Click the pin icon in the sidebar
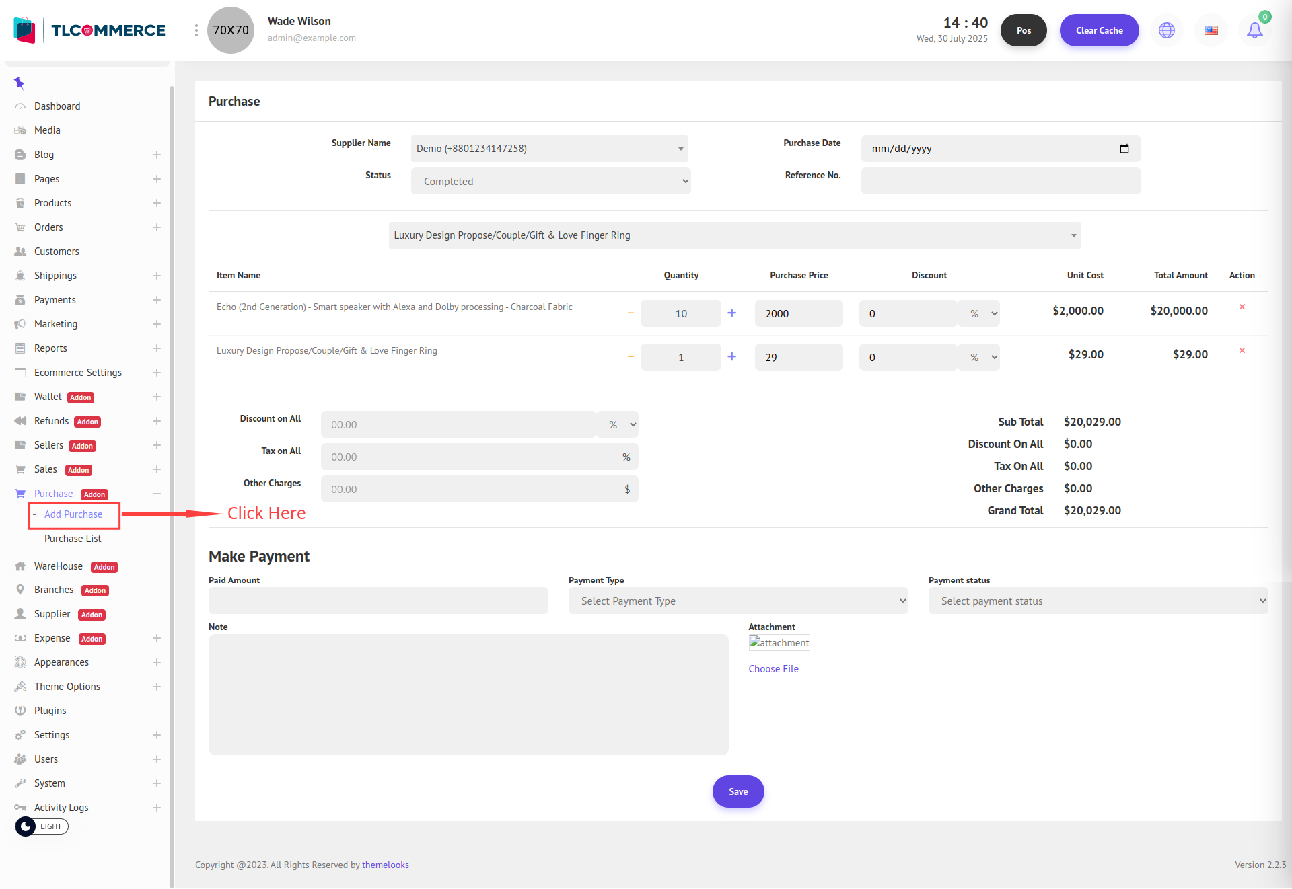 (x=19, y=83)
